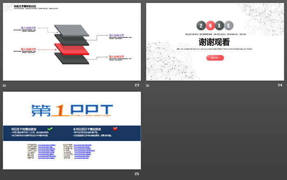Viewport: 287px width, 180px height.
Task: Select slide 25 thumbnail with 第1PPT logo
Action: [72, 130]
